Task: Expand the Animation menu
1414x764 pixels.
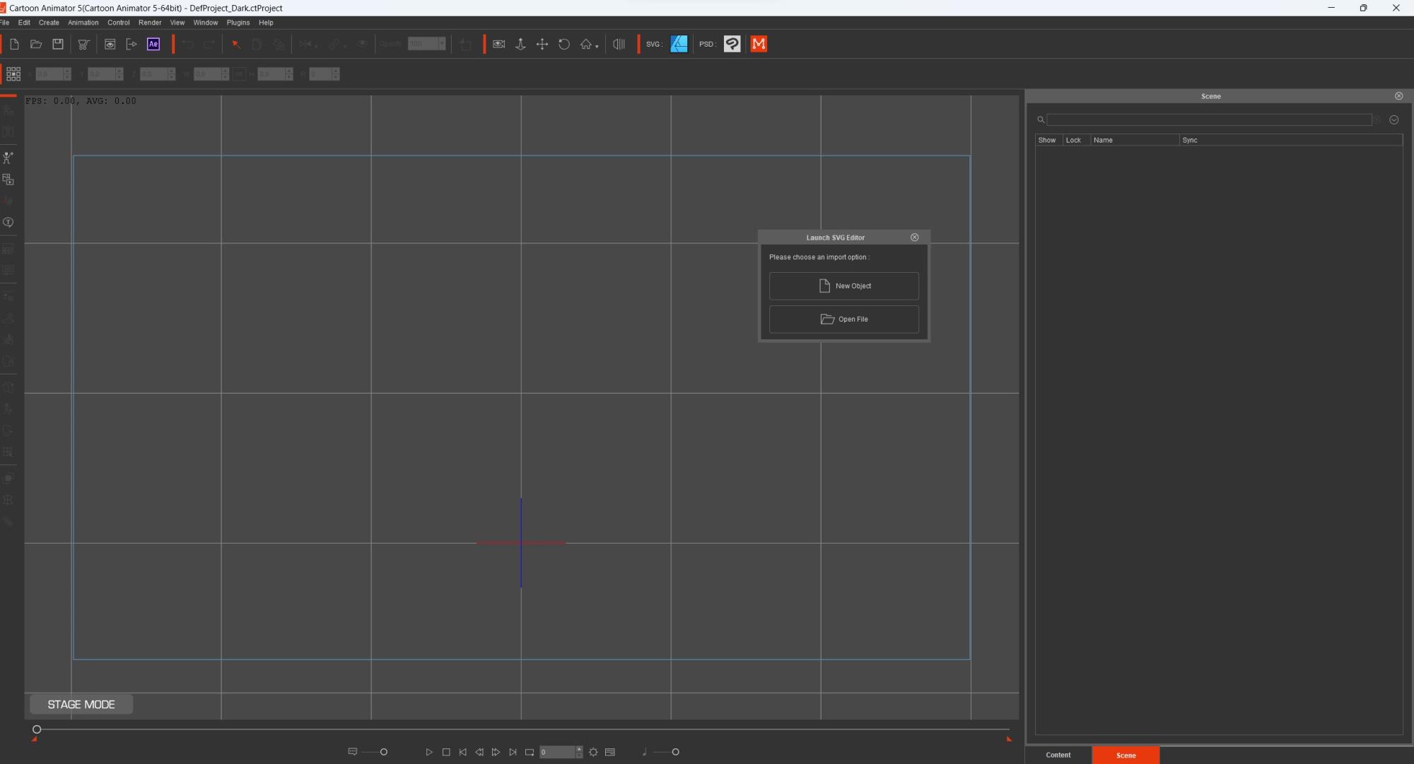Action: 82,23
